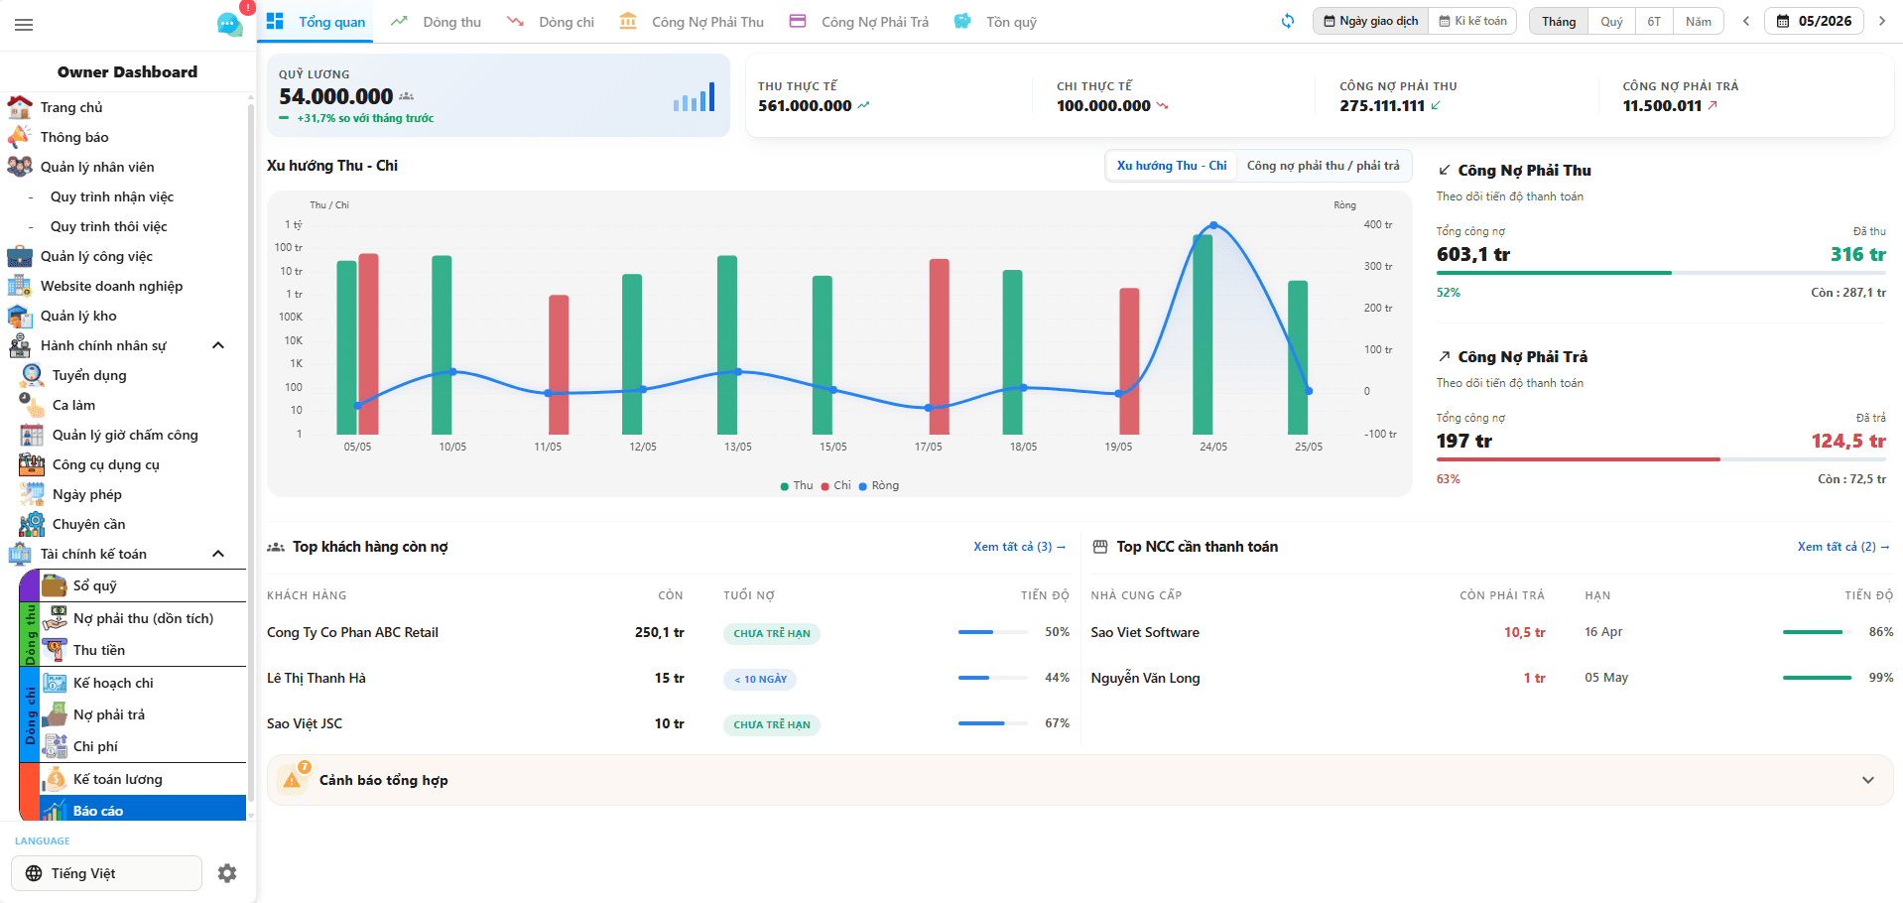Go to next month arrow
This screenshot has height=903, width=1903.
[1881, 21]
